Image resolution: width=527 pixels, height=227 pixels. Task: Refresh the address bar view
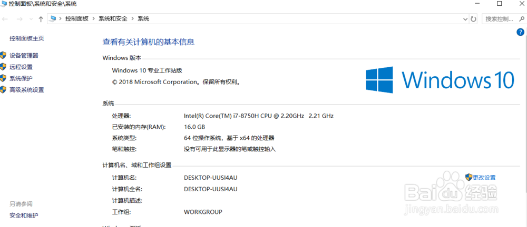click(x=474, y=19)
